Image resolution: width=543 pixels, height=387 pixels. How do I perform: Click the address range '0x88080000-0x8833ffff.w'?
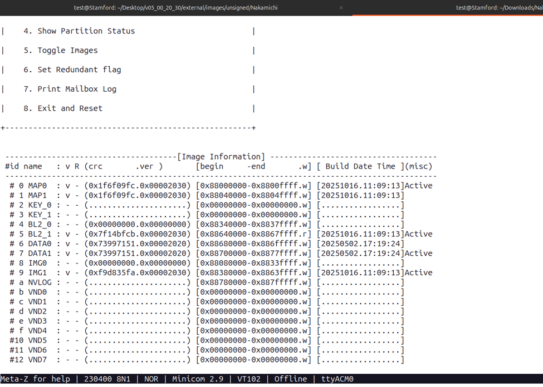point(253,263)
